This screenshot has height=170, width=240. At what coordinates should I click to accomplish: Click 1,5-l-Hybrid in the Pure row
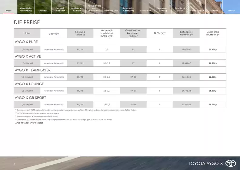pyautogui.click(x=27, y=49)
